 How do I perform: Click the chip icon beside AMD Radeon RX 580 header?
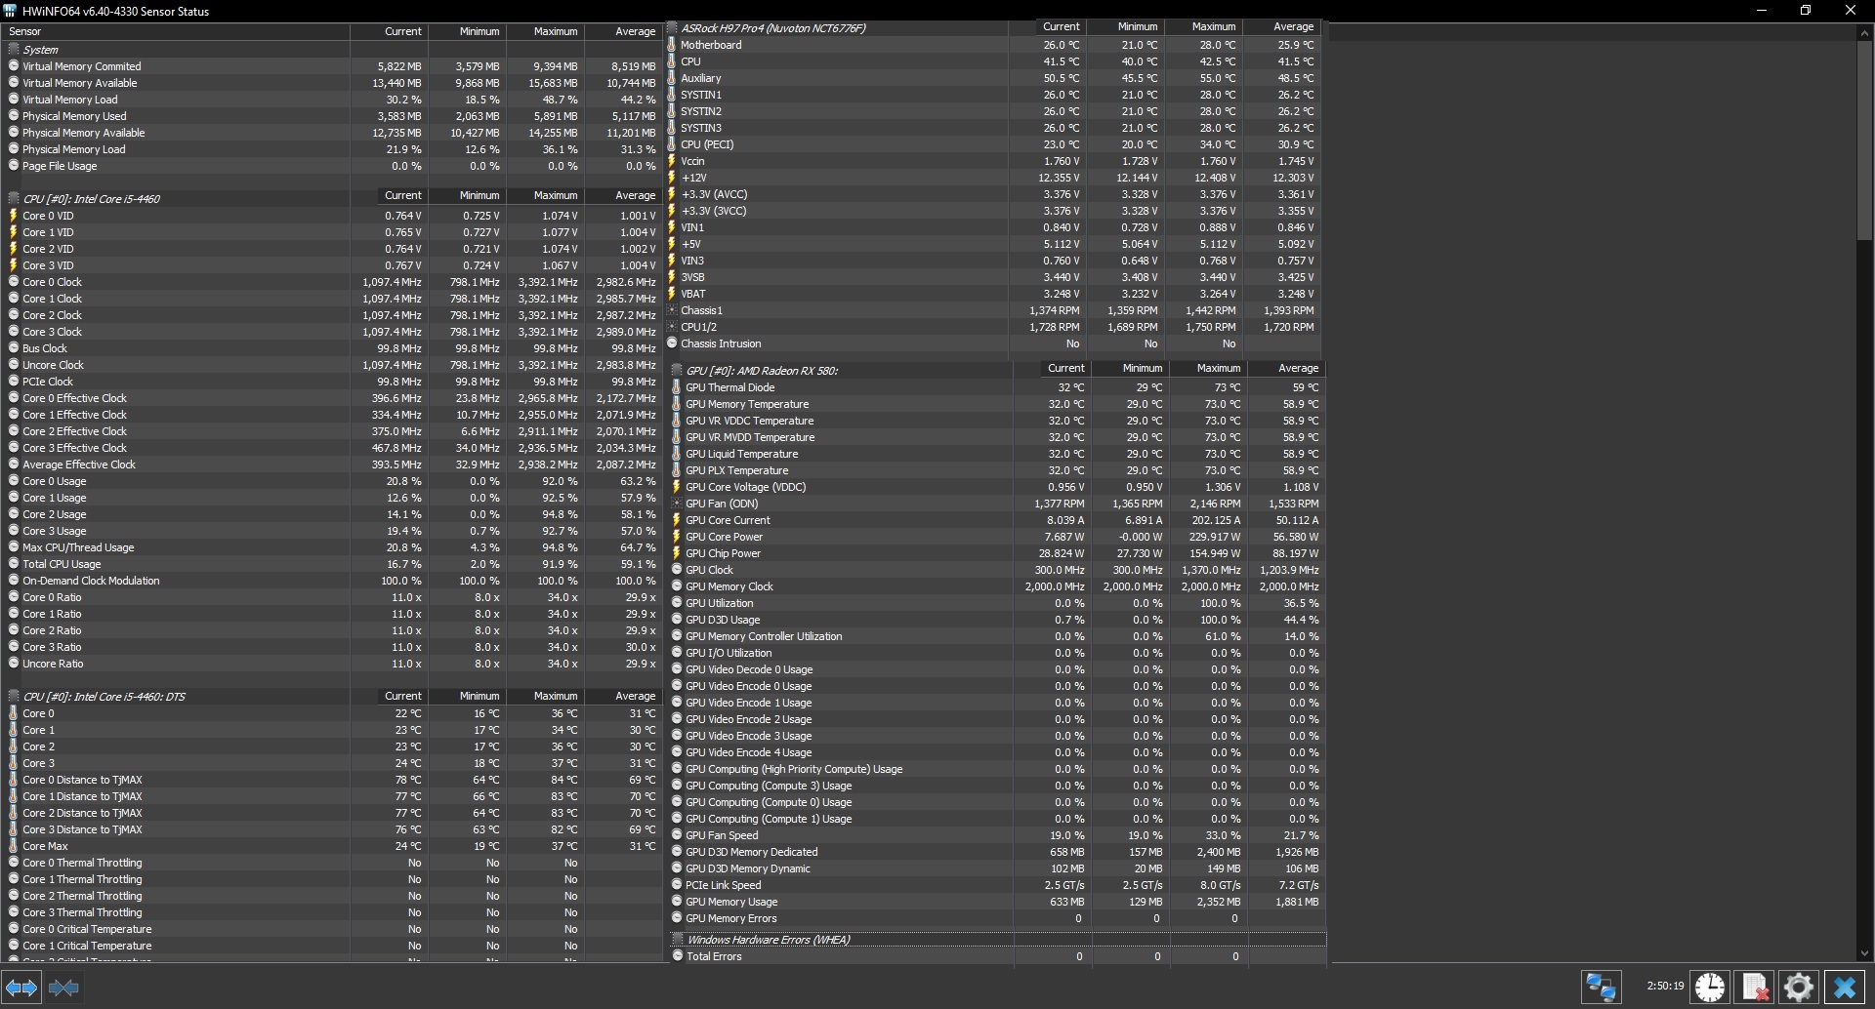677,371
